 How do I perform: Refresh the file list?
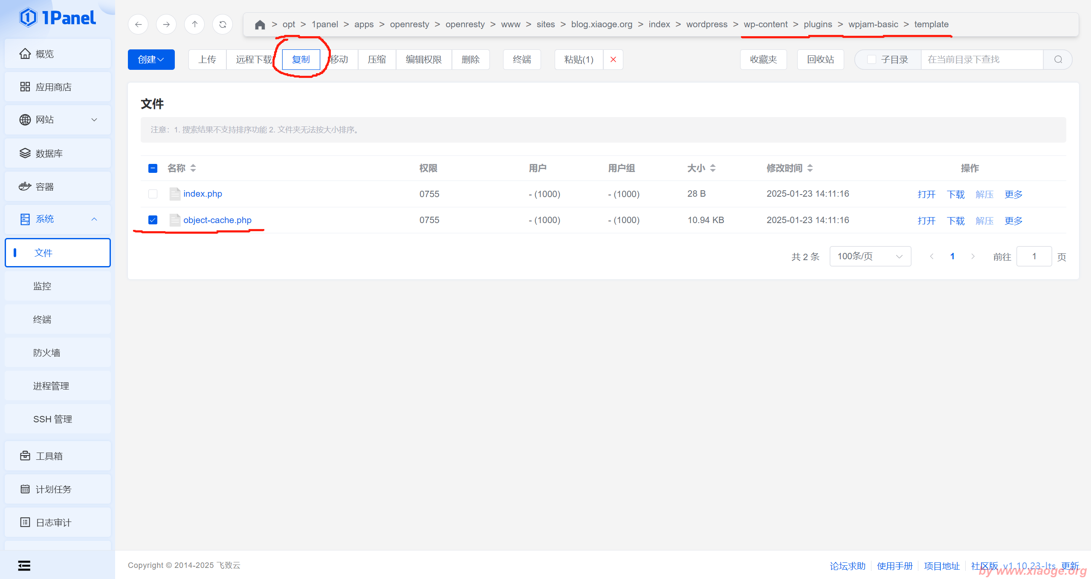pyautogui.click(x=223, y=25)
